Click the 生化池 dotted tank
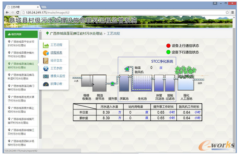Screen dimensions: 239x155 pos(142,83)
